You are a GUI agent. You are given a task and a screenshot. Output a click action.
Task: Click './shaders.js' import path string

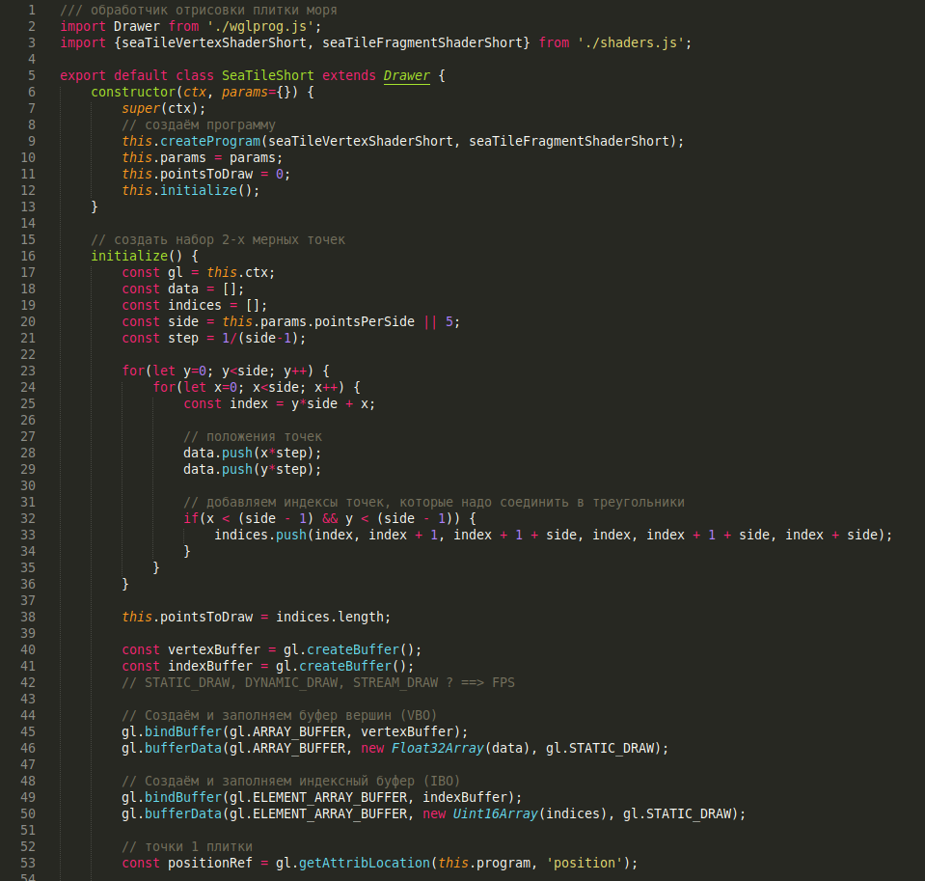point(631,42)
